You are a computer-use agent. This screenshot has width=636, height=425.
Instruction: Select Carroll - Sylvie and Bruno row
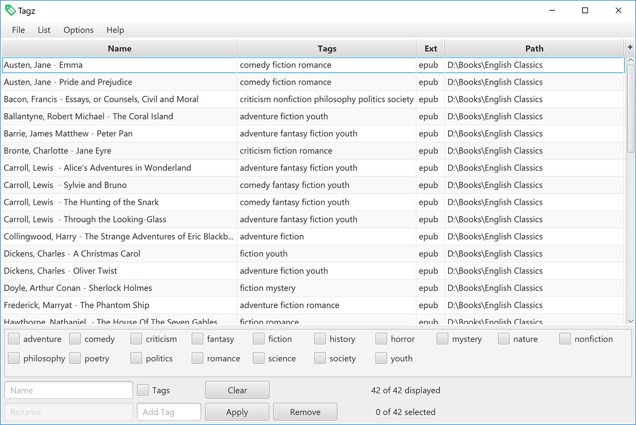pyautogui.click(x=313, y=185)
